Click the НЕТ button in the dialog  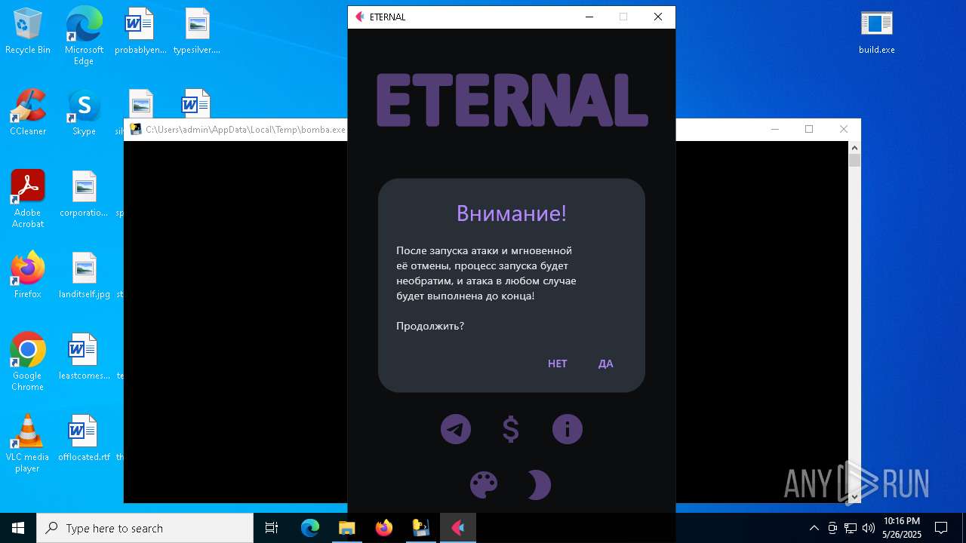pyautogui.click(x=557, y=364)
